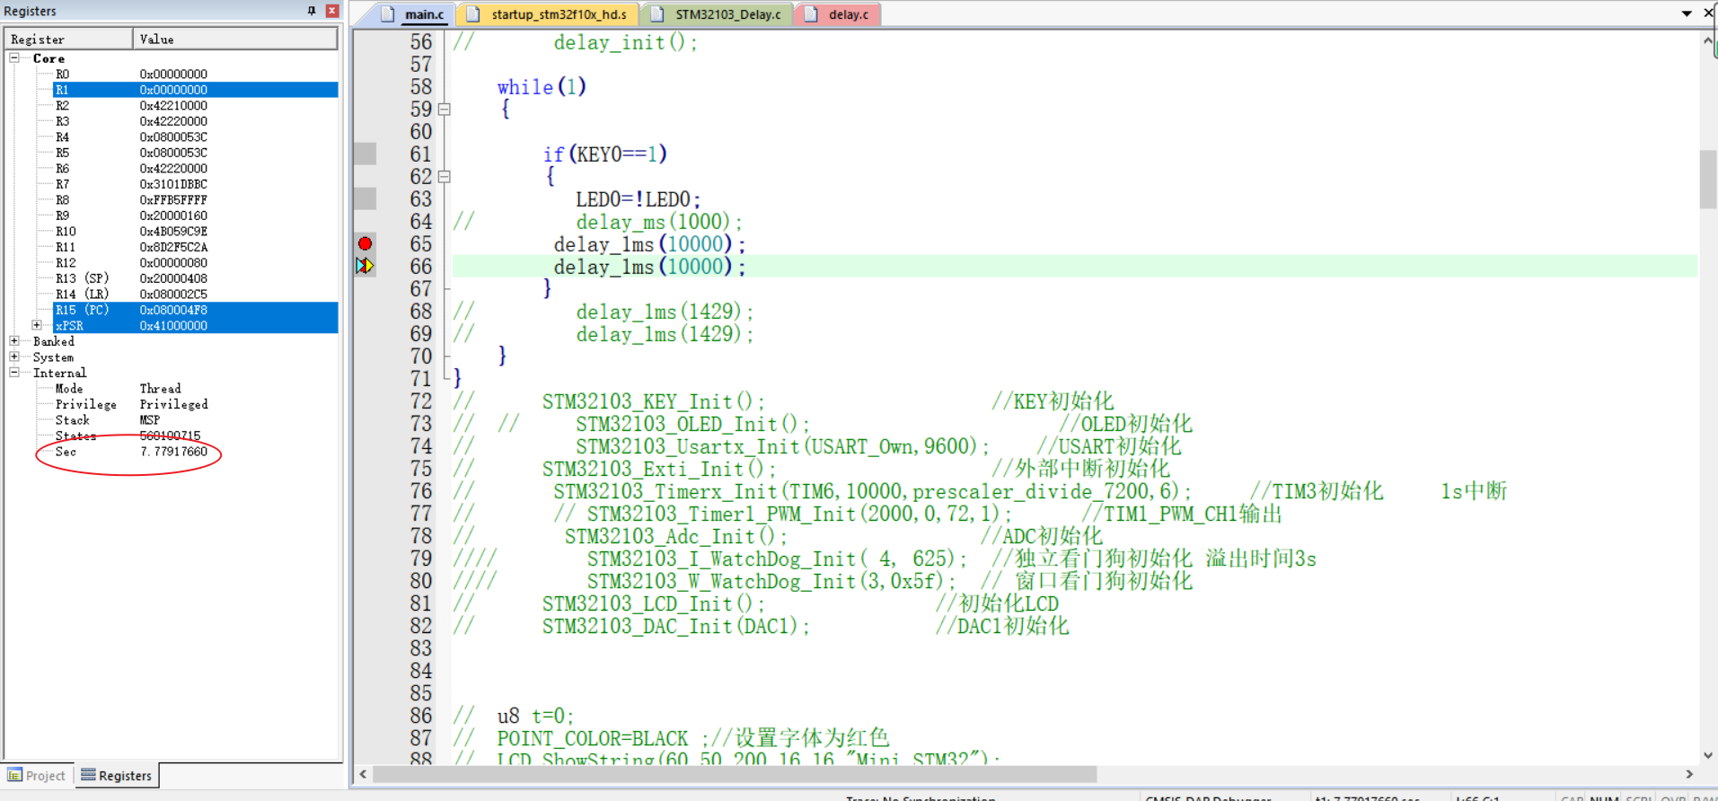Click the commented delay_init call on line 56

click(x=625, y=42)
